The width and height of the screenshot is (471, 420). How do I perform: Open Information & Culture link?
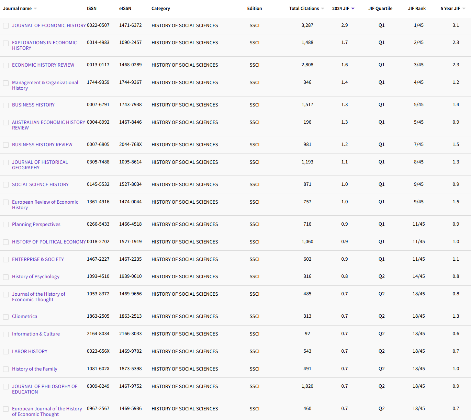coord(36,334)
